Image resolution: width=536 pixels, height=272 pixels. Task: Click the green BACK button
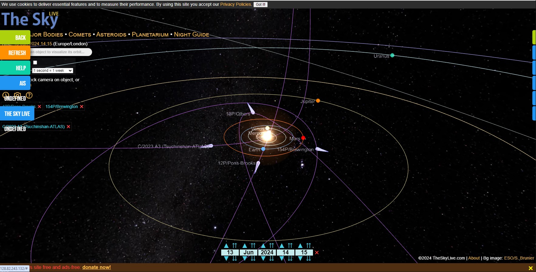15,37
